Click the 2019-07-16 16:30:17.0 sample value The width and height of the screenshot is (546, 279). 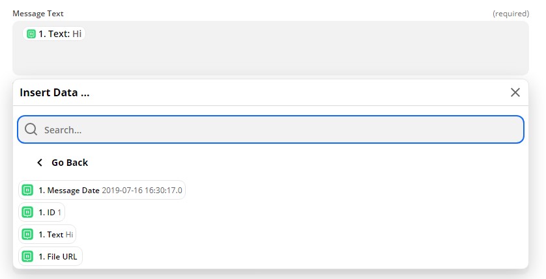142,191
